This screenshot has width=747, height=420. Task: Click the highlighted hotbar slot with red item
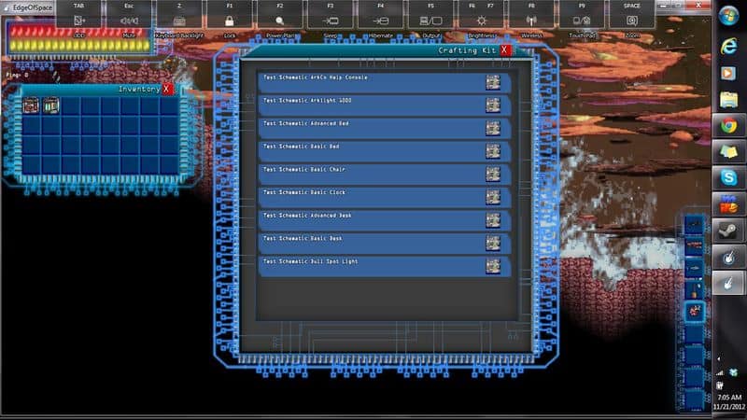694,312
